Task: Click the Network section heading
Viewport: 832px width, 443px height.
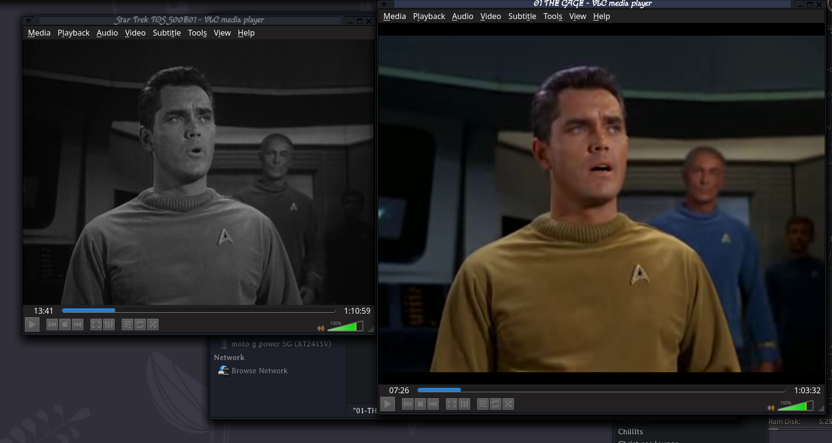Action: [229, 358]
